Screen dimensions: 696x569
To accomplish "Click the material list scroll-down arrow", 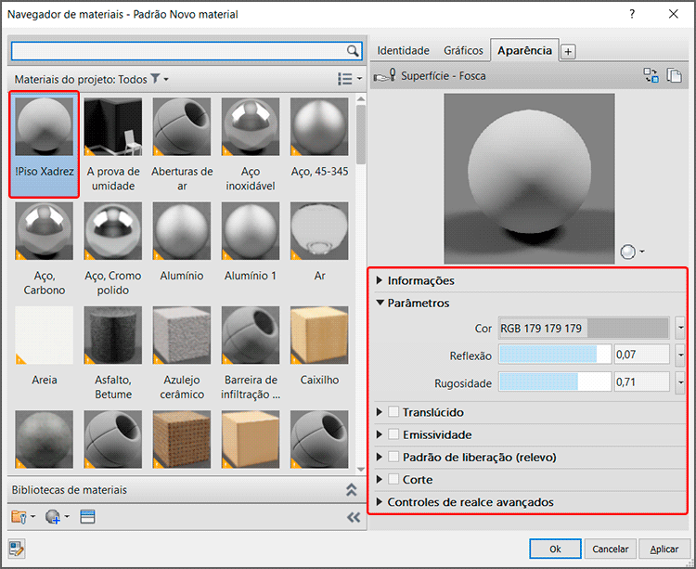I will [x=361, y=469].
